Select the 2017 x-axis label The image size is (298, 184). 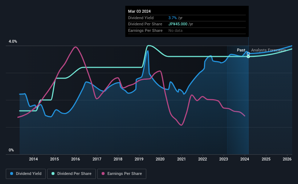pyautogui.click(x=97, y=159)
